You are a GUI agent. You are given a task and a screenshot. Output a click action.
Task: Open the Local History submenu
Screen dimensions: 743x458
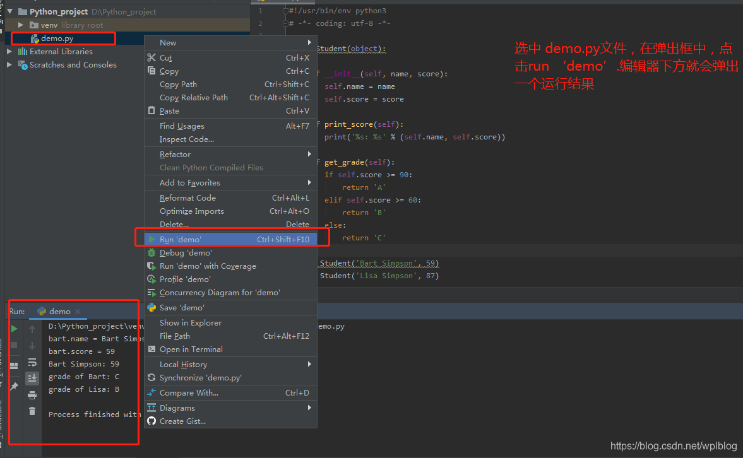tap(231, 364)
